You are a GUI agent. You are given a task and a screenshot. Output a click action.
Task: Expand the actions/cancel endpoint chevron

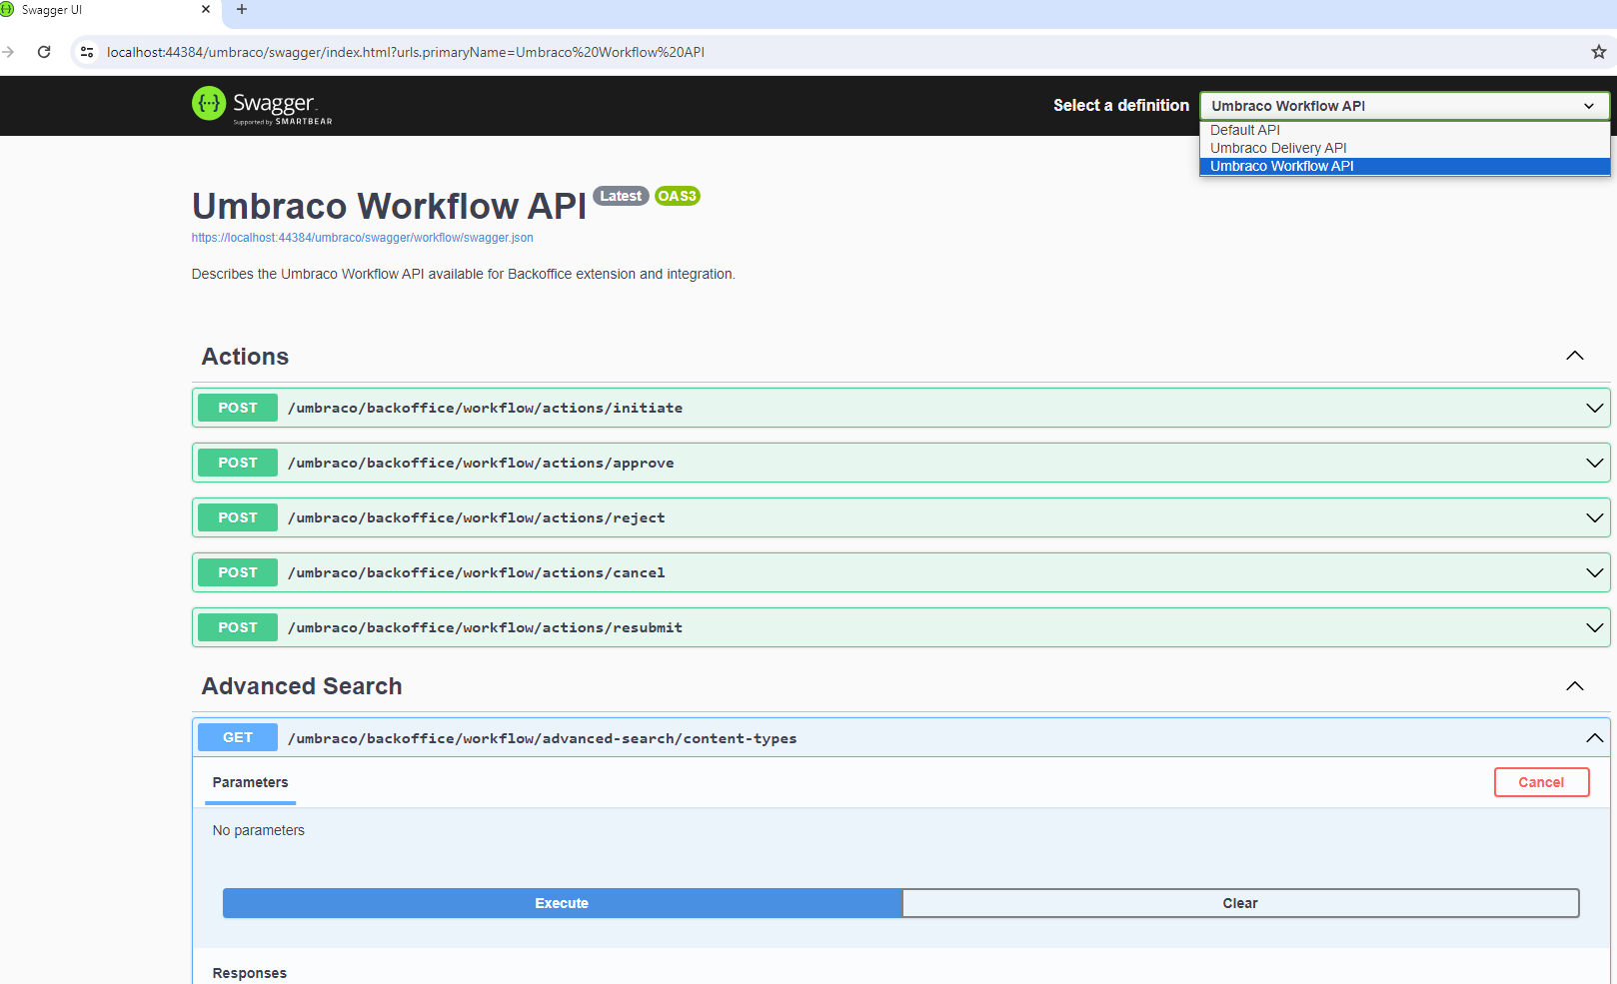point(1594,572)
